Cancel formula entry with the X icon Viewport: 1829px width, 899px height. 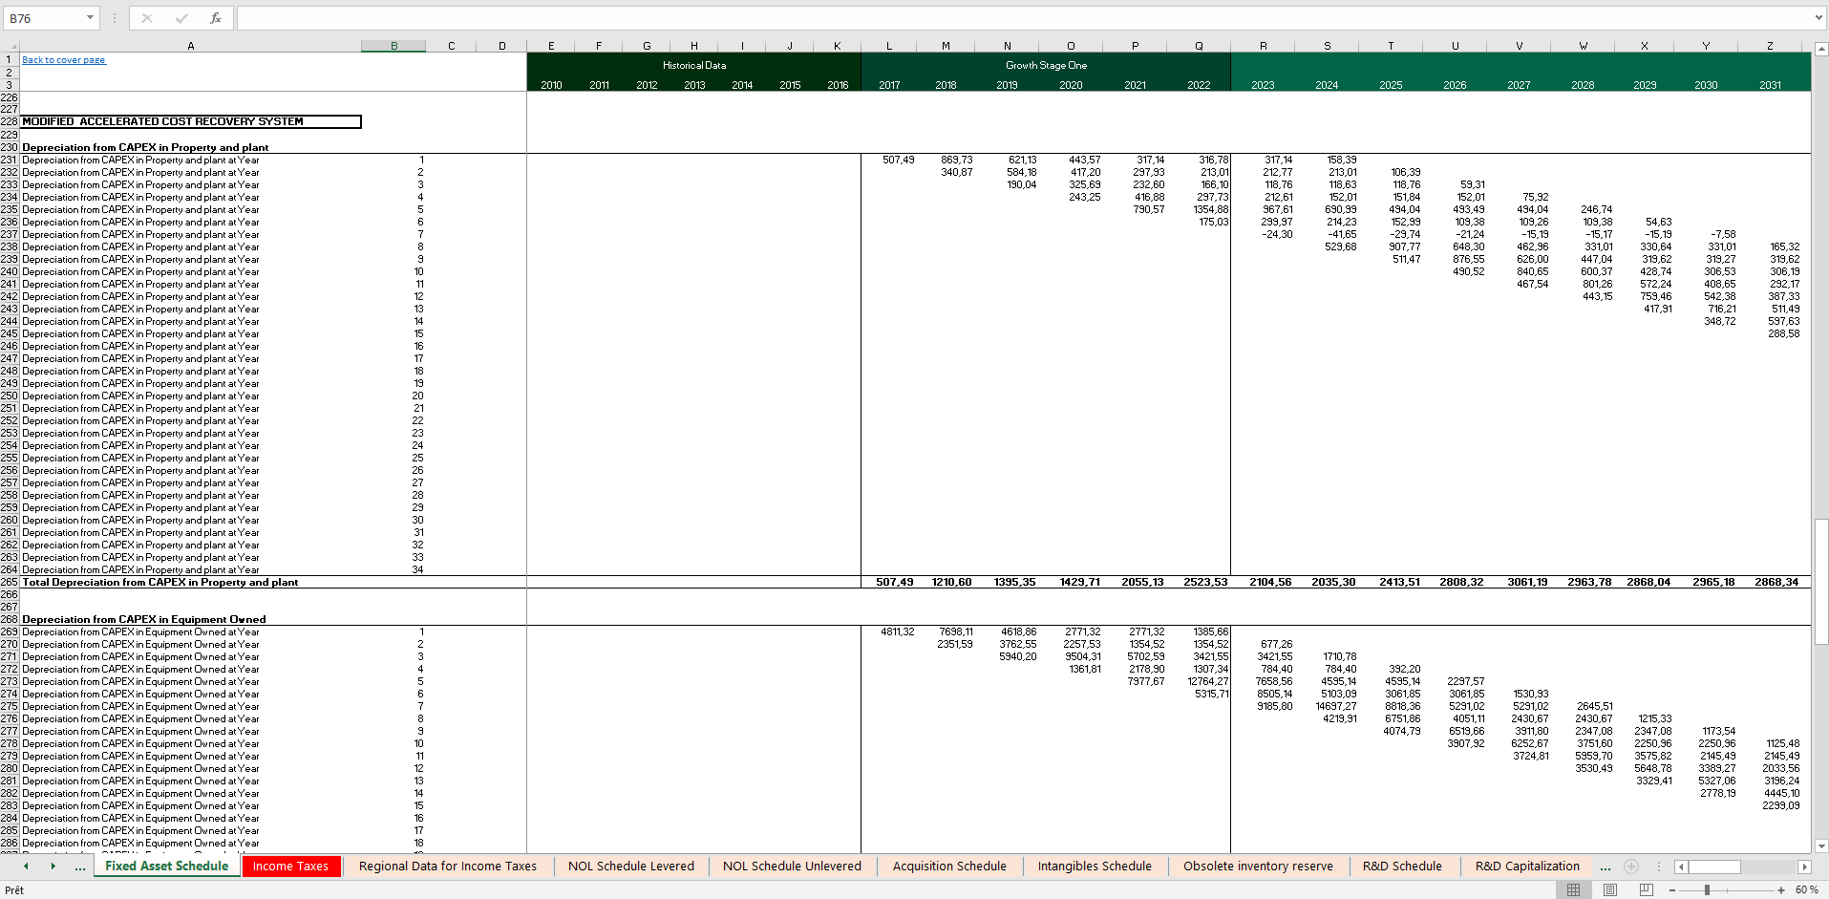coord(147,18)
